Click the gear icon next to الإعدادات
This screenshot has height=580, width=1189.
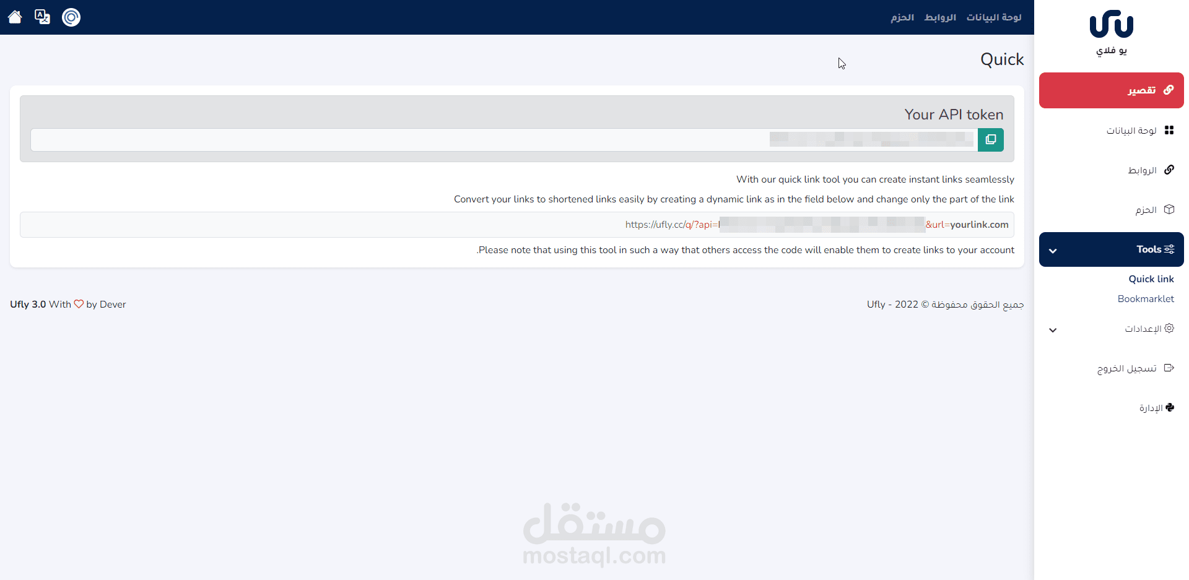point(1169,328)
